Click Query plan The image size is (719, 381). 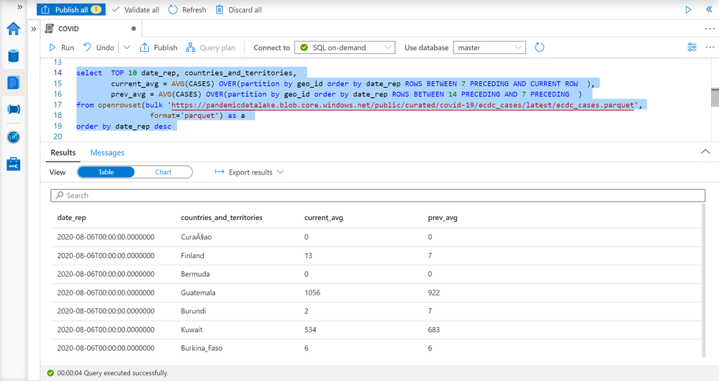point(210,47)
